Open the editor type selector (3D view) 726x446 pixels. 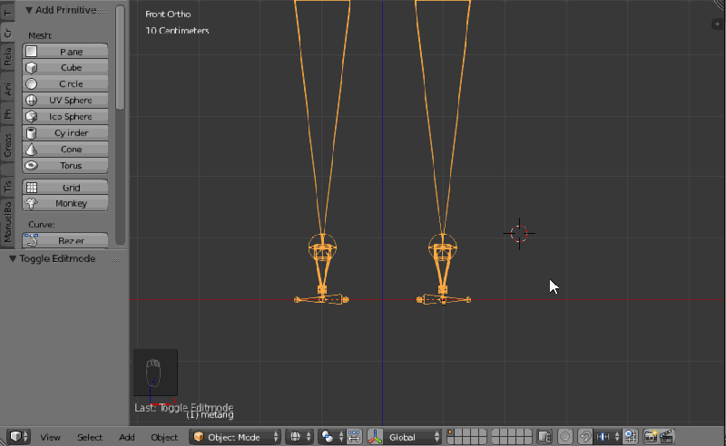[x=18, y=436]
